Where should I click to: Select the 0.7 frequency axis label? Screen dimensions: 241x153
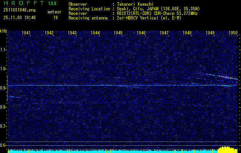3,126
